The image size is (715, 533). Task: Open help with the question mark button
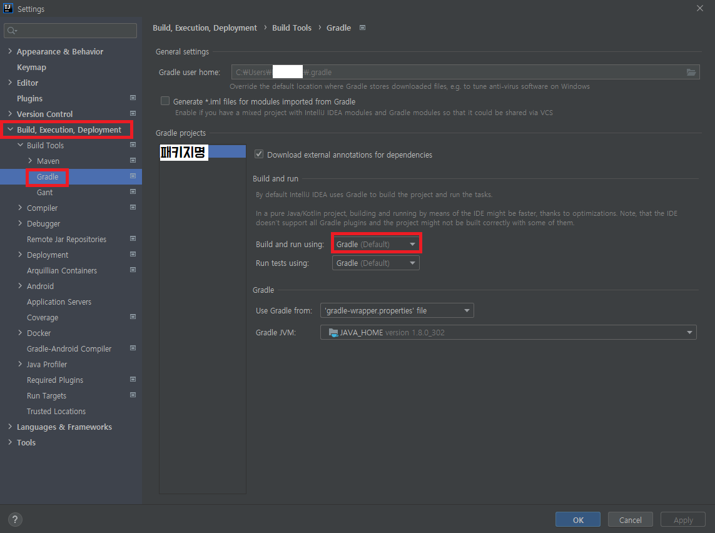[x=15, y=519]
